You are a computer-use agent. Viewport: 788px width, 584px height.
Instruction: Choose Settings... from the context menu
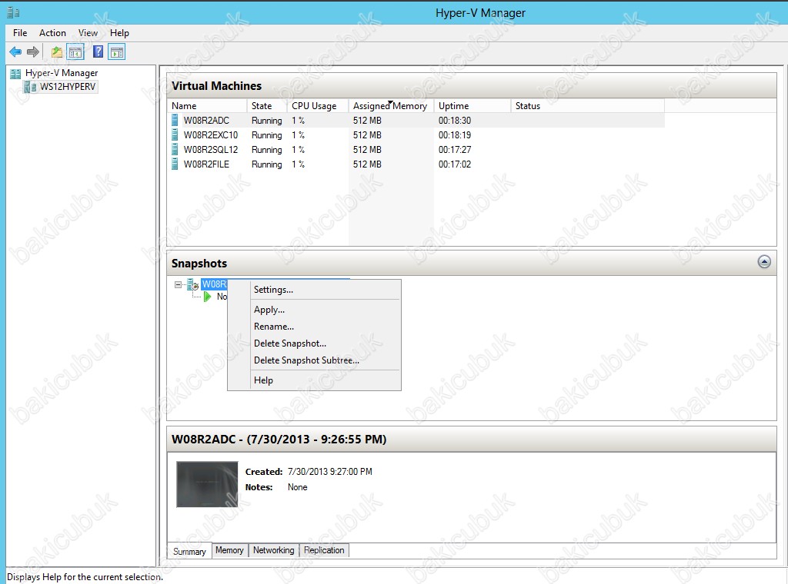click(314, 290)
